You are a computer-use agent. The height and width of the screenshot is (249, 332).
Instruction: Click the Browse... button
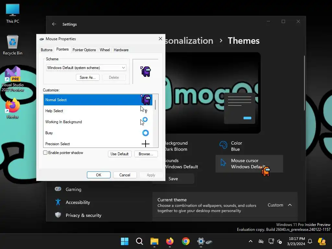pos(146,154)
